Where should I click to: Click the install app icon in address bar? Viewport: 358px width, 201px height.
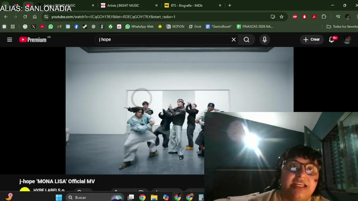coord(273,17)
